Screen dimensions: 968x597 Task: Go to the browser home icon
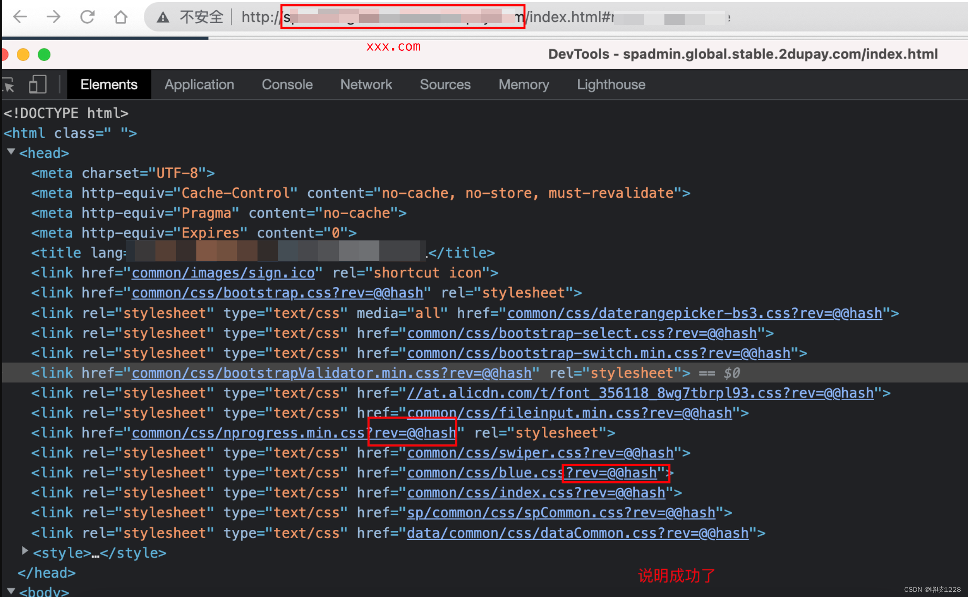click(x=121, y=17)
